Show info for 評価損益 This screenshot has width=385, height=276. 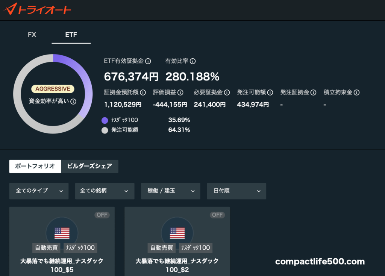pos(180,93)
